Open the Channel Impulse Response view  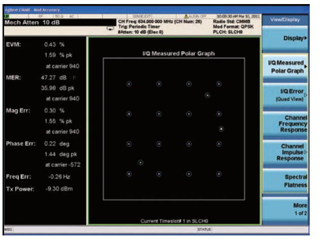tap(285, 152)
